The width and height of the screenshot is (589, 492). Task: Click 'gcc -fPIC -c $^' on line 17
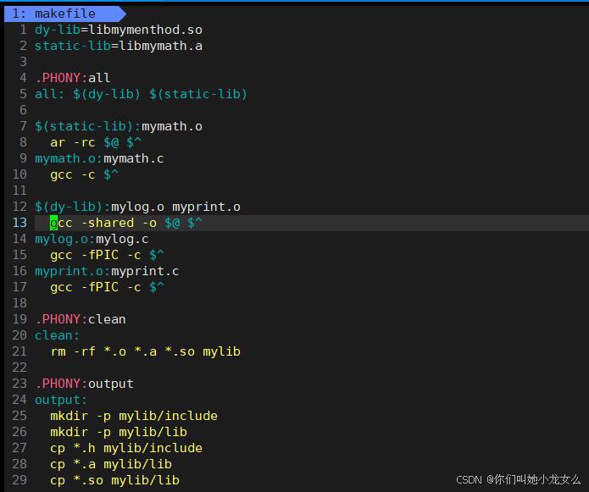pyautogui.click(x=107, y=287)
